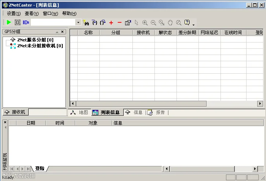Click the 对象 log column header
The height and width of the screenshot is (181, 266).
93,123
